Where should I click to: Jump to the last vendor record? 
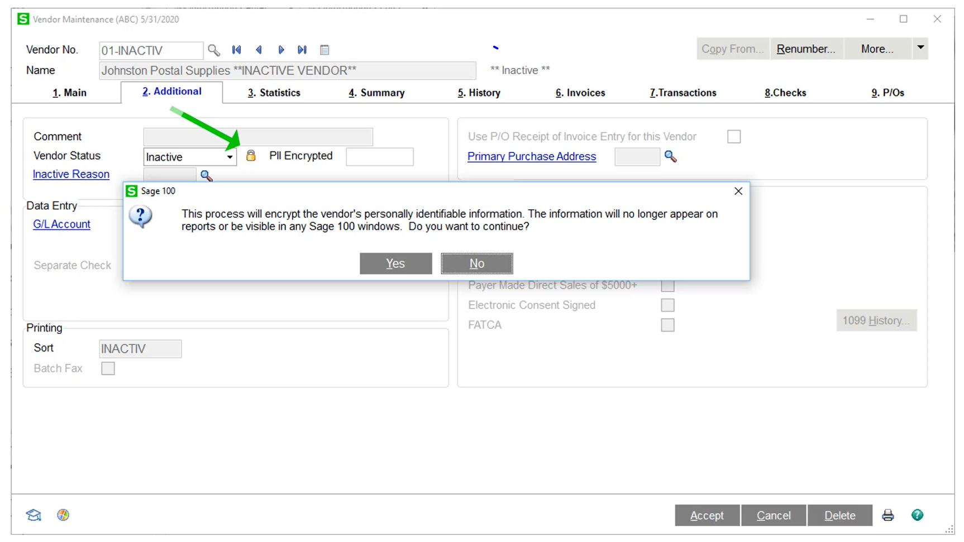tap(302, 50)
